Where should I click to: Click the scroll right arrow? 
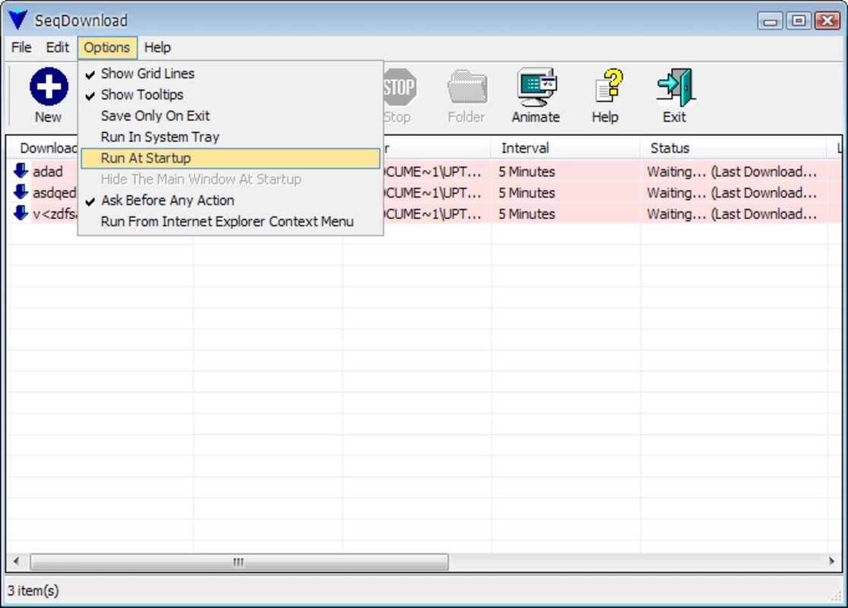(x=832, y=562)
